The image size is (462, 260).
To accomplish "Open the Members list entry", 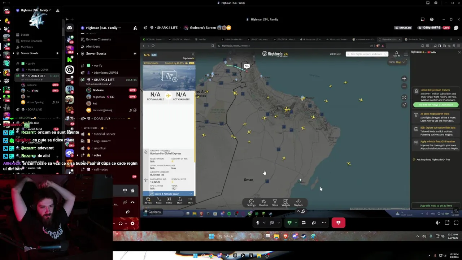I will (93, 46).
